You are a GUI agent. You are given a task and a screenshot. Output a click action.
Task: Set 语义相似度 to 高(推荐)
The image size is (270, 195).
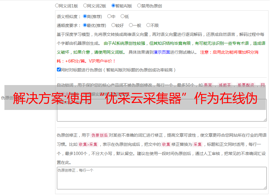tap(85, 16)
